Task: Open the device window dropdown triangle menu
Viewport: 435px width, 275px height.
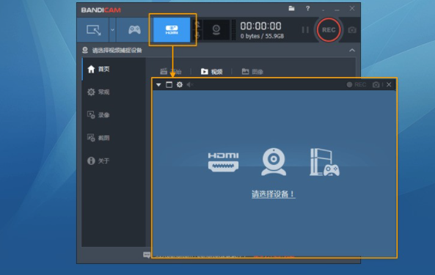Action: coord(158,85)
